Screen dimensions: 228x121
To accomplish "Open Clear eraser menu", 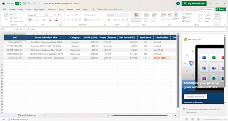I will 186,21.
